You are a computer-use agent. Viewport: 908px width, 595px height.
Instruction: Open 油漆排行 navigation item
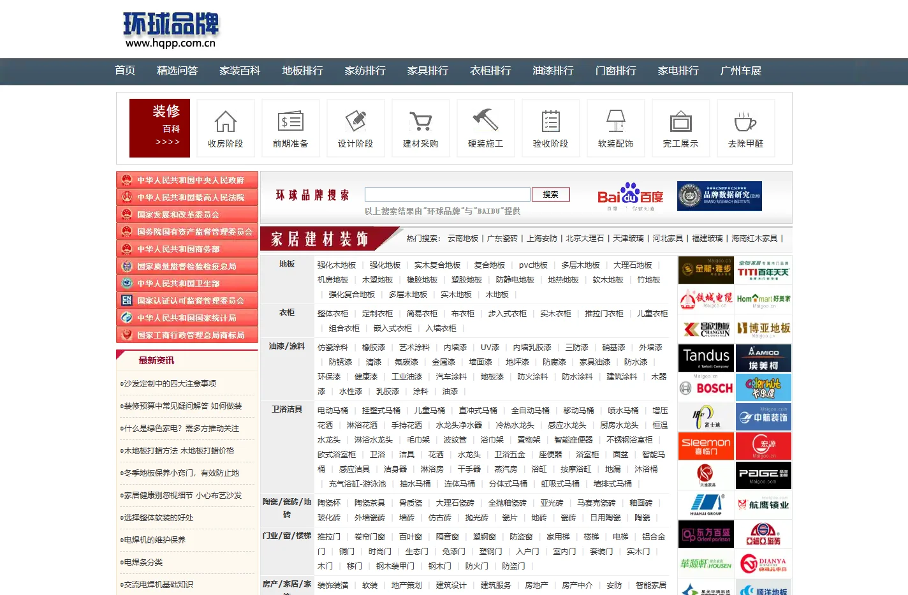coord(553,71)
